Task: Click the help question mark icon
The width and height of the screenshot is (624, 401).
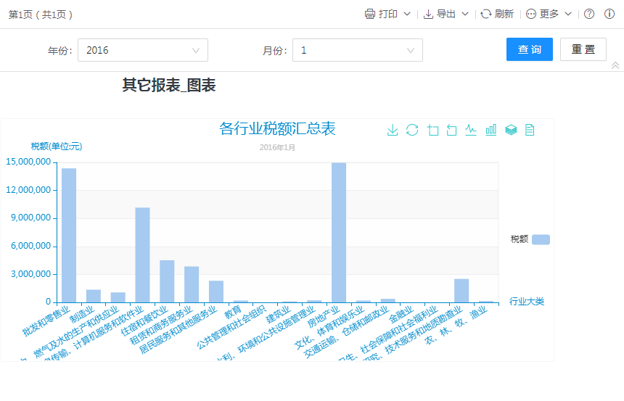Action: tap(589, 14)
